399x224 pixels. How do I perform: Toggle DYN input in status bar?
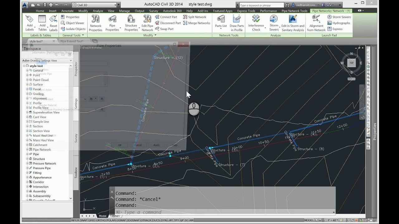click(164, 220)
